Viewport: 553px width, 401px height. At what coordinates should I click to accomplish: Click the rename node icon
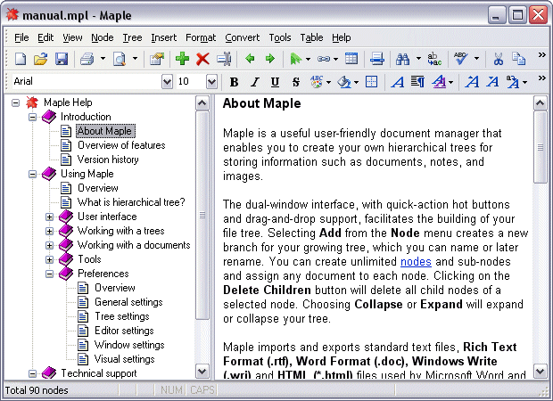224,59
